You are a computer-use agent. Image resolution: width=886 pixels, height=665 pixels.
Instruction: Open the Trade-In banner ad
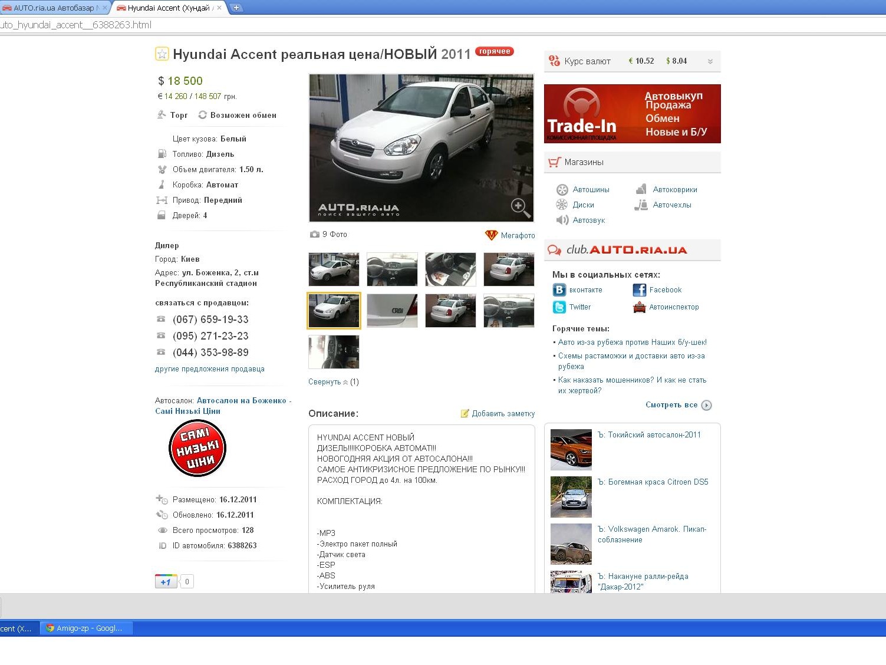632,114
